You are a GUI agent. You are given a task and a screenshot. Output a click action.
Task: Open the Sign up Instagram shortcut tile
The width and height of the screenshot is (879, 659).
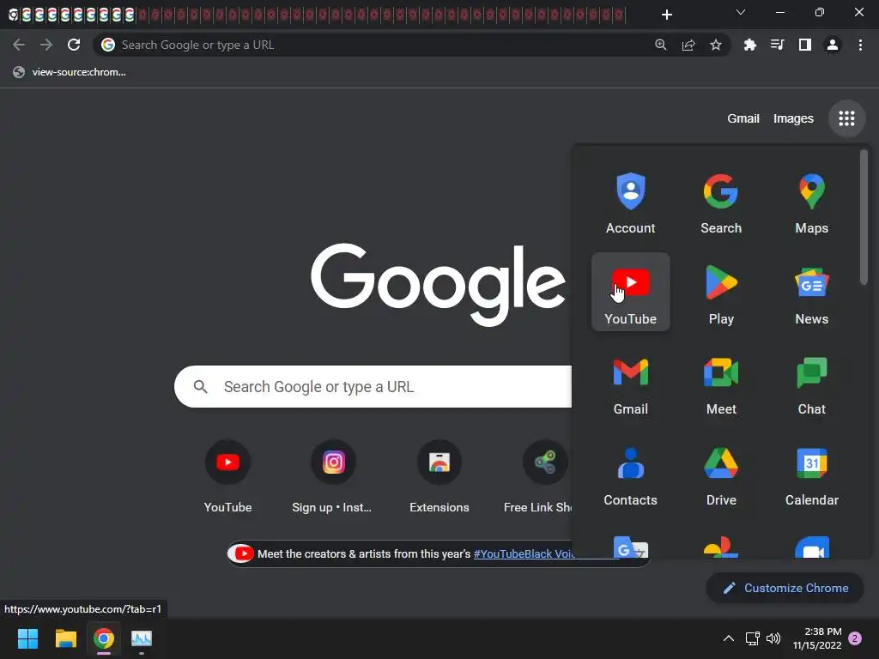pyautogui.click(x=332, y=477)
